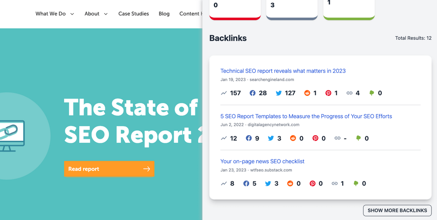Viewport: 437px width, 220px height.
Task: Open the Case Studies menu item
Action: click(134, 14)
